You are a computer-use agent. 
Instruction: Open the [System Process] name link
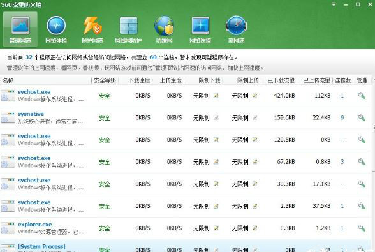pos(41,246)
